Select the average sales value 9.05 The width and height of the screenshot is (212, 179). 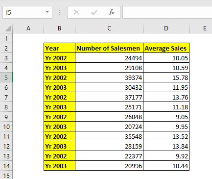click(166, 117)
